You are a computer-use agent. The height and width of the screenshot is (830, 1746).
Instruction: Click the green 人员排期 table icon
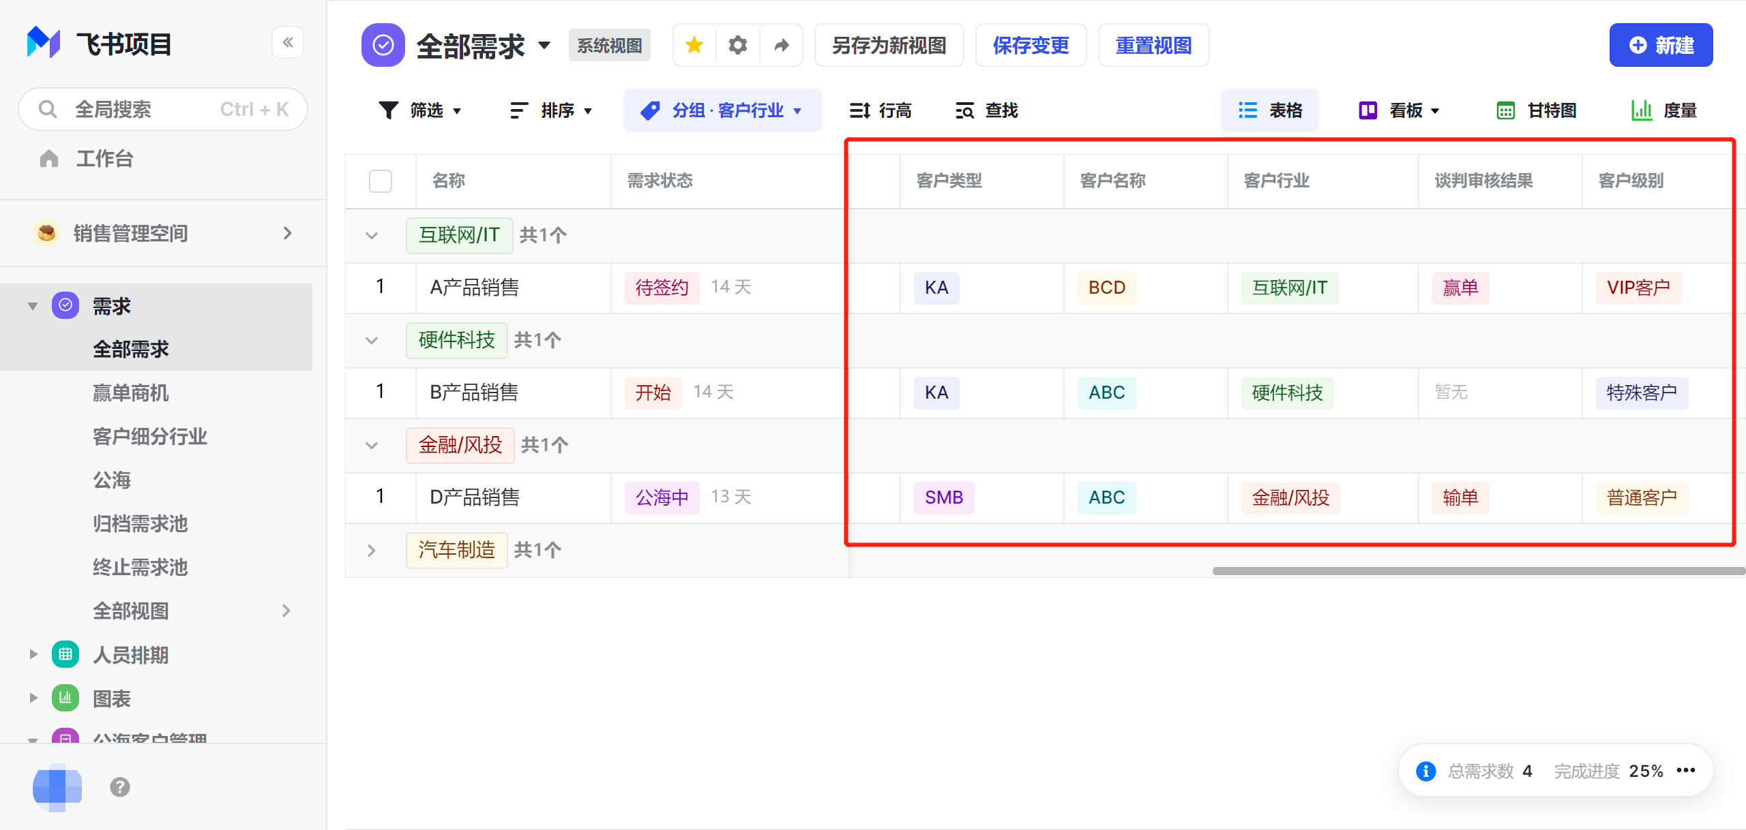point(65,654)
